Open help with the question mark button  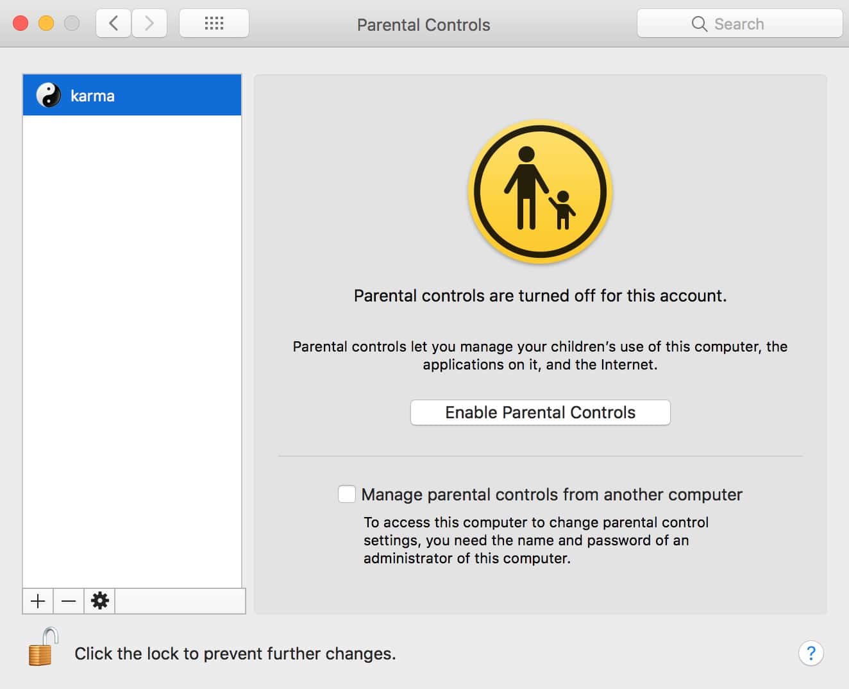coord(811,653)
